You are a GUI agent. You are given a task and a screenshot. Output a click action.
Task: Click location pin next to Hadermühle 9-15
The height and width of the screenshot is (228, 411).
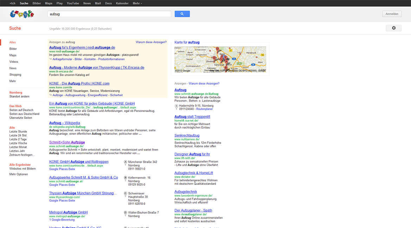coord(176,107)
